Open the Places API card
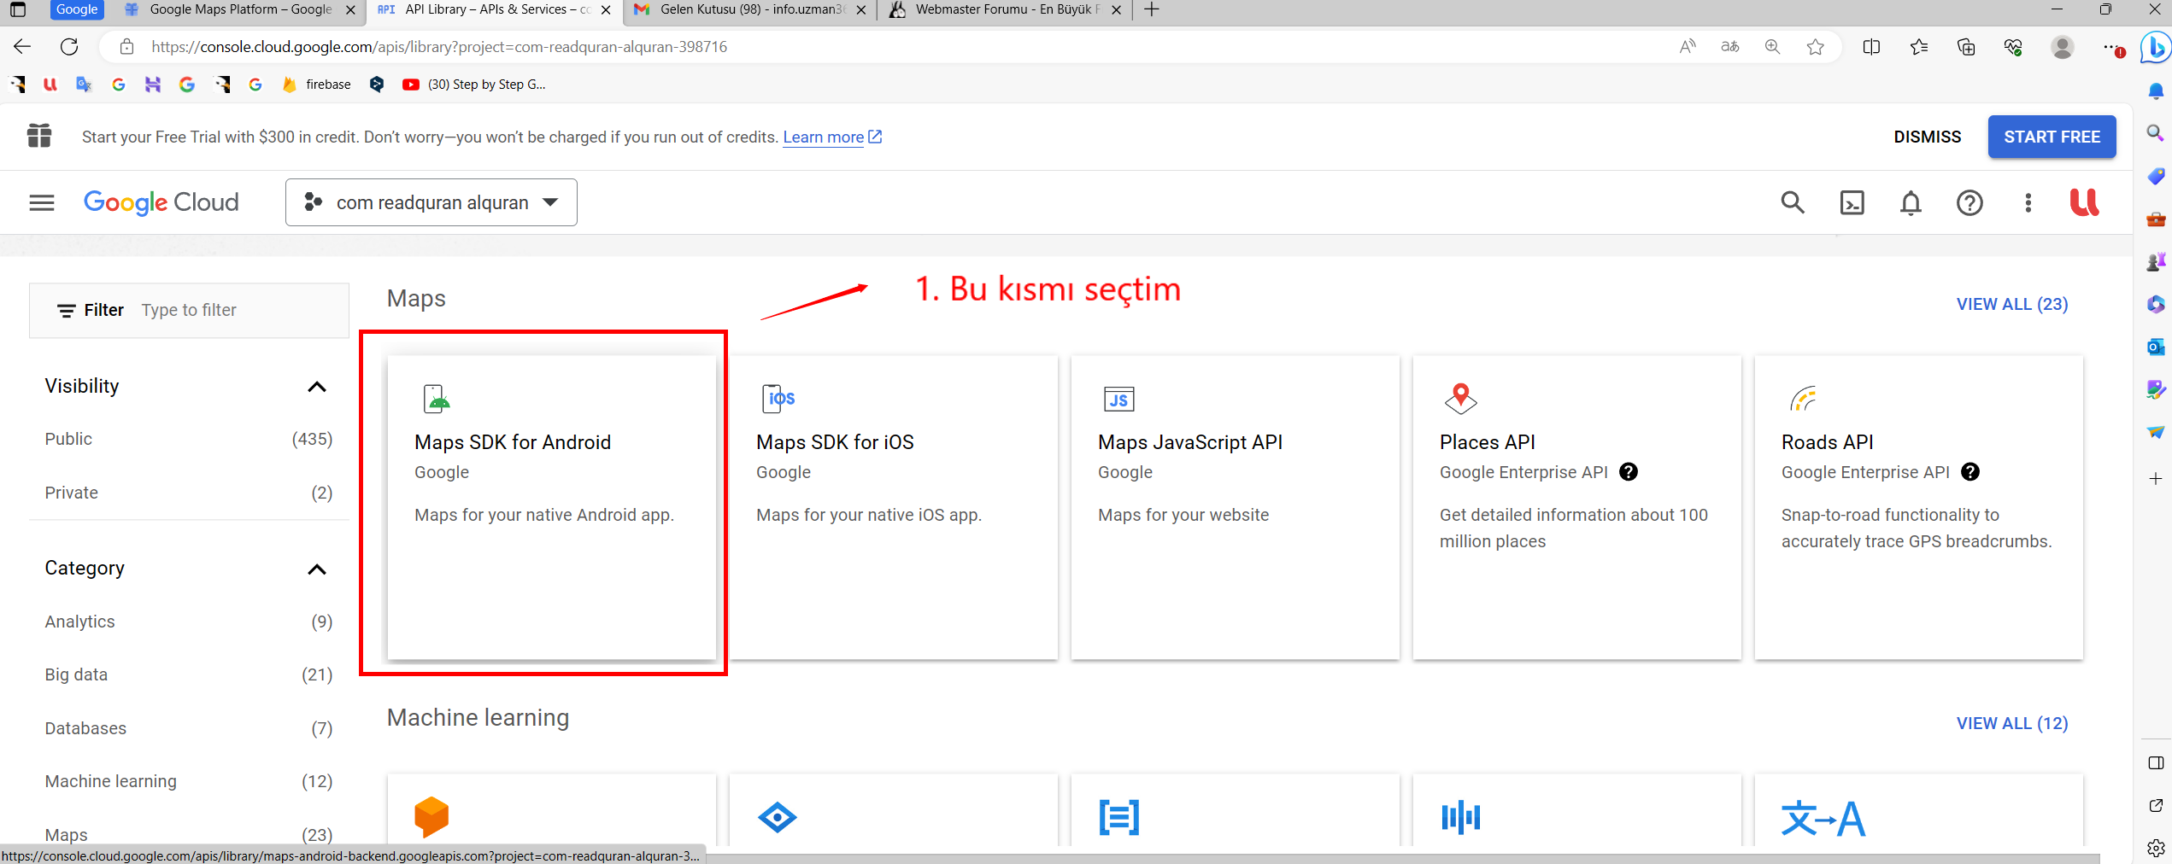The image size is (2172, 864). (1576, 507)
